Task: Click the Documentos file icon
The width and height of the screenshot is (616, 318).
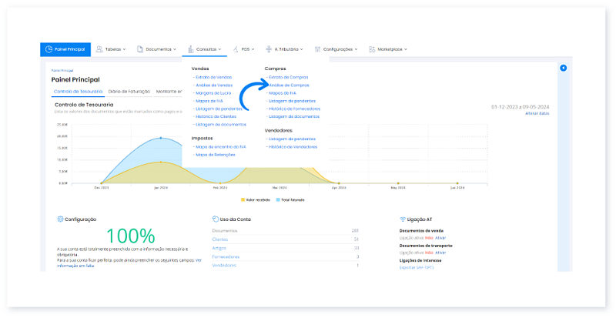Action: point(140,49)
